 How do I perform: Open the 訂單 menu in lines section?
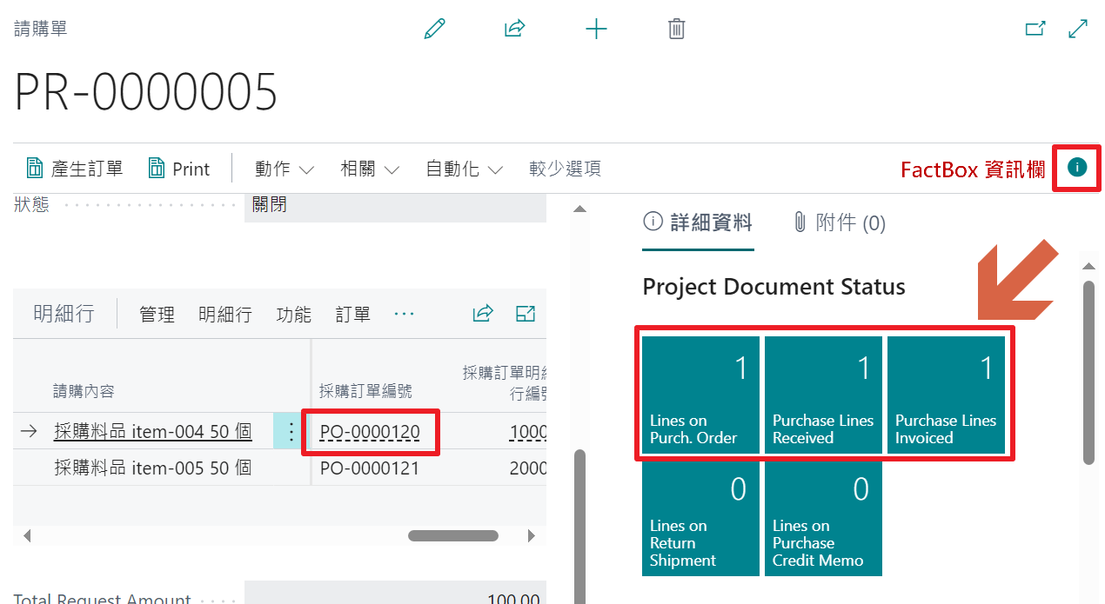(352, 315)
